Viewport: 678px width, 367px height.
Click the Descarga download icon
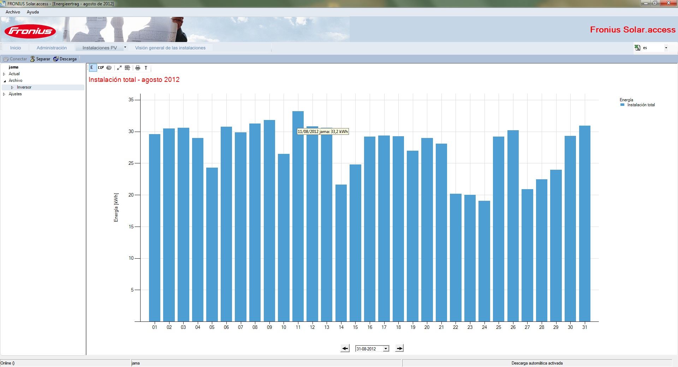click(x=56, y=59)
